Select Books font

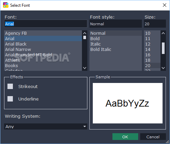(43, 65)
